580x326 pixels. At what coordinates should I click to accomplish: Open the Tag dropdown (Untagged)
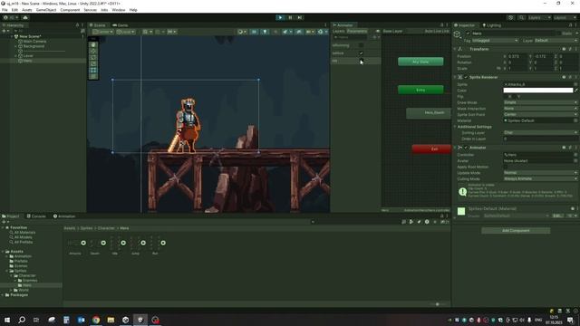[495, 40]
